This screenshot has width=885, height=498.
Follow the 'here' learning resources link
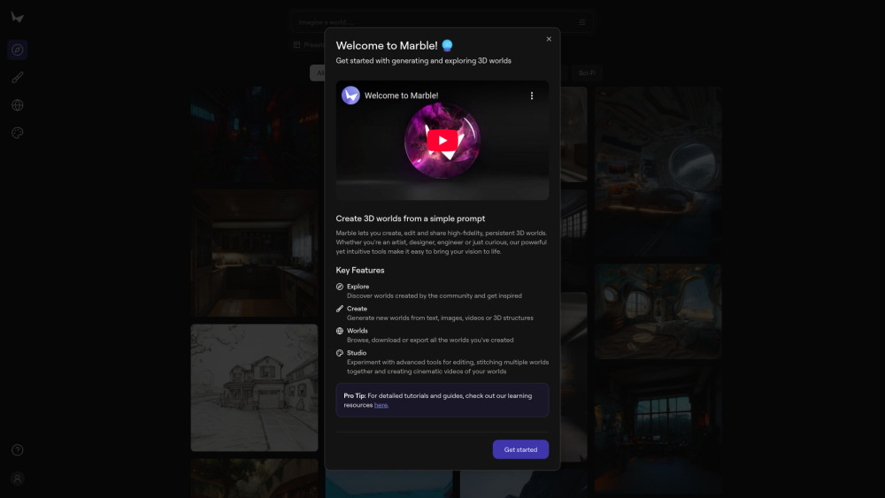381,405
